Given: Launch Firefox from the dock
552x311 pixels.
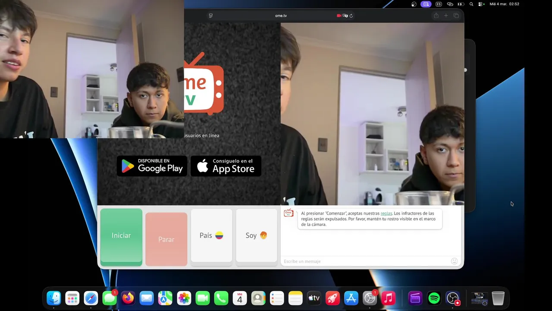Looking at the screenshot, I should pyautogui.click(x=128, y=298).
